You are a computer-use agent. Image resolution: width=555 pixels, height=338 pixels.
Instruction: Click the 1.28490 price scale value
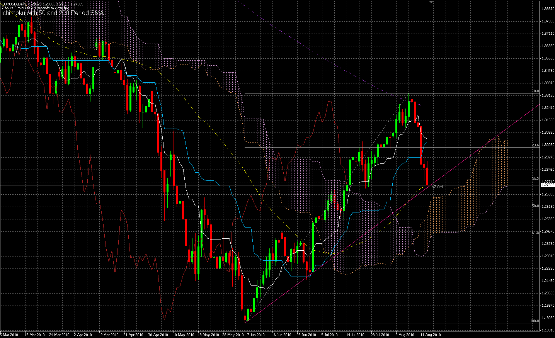pos(548,170)
